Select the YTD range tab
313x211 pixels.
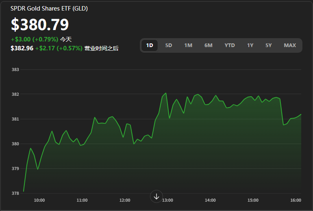230,45
